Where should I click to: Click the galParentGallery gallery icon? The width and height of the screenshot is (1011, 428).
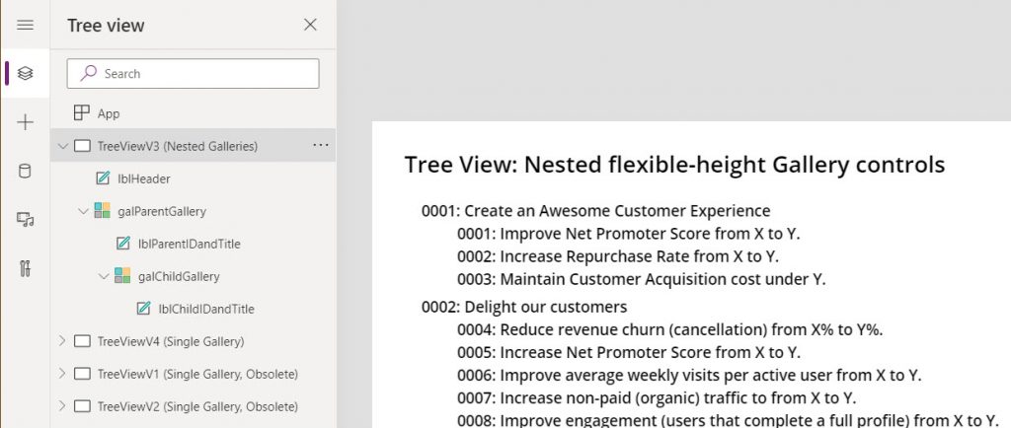pyautogui.click(x=102, y=210)
